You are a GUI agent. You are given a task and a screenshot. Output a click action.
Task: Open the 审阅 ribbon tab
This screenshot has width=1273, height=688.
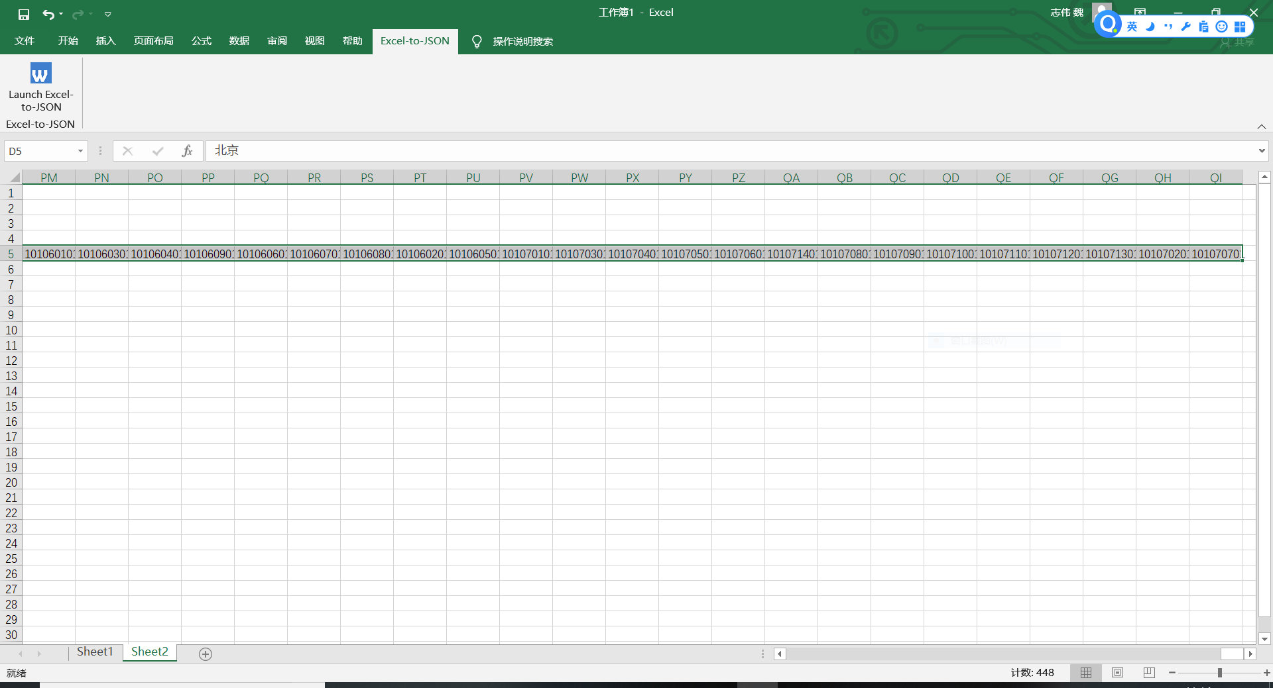click(x=276, y=41)
